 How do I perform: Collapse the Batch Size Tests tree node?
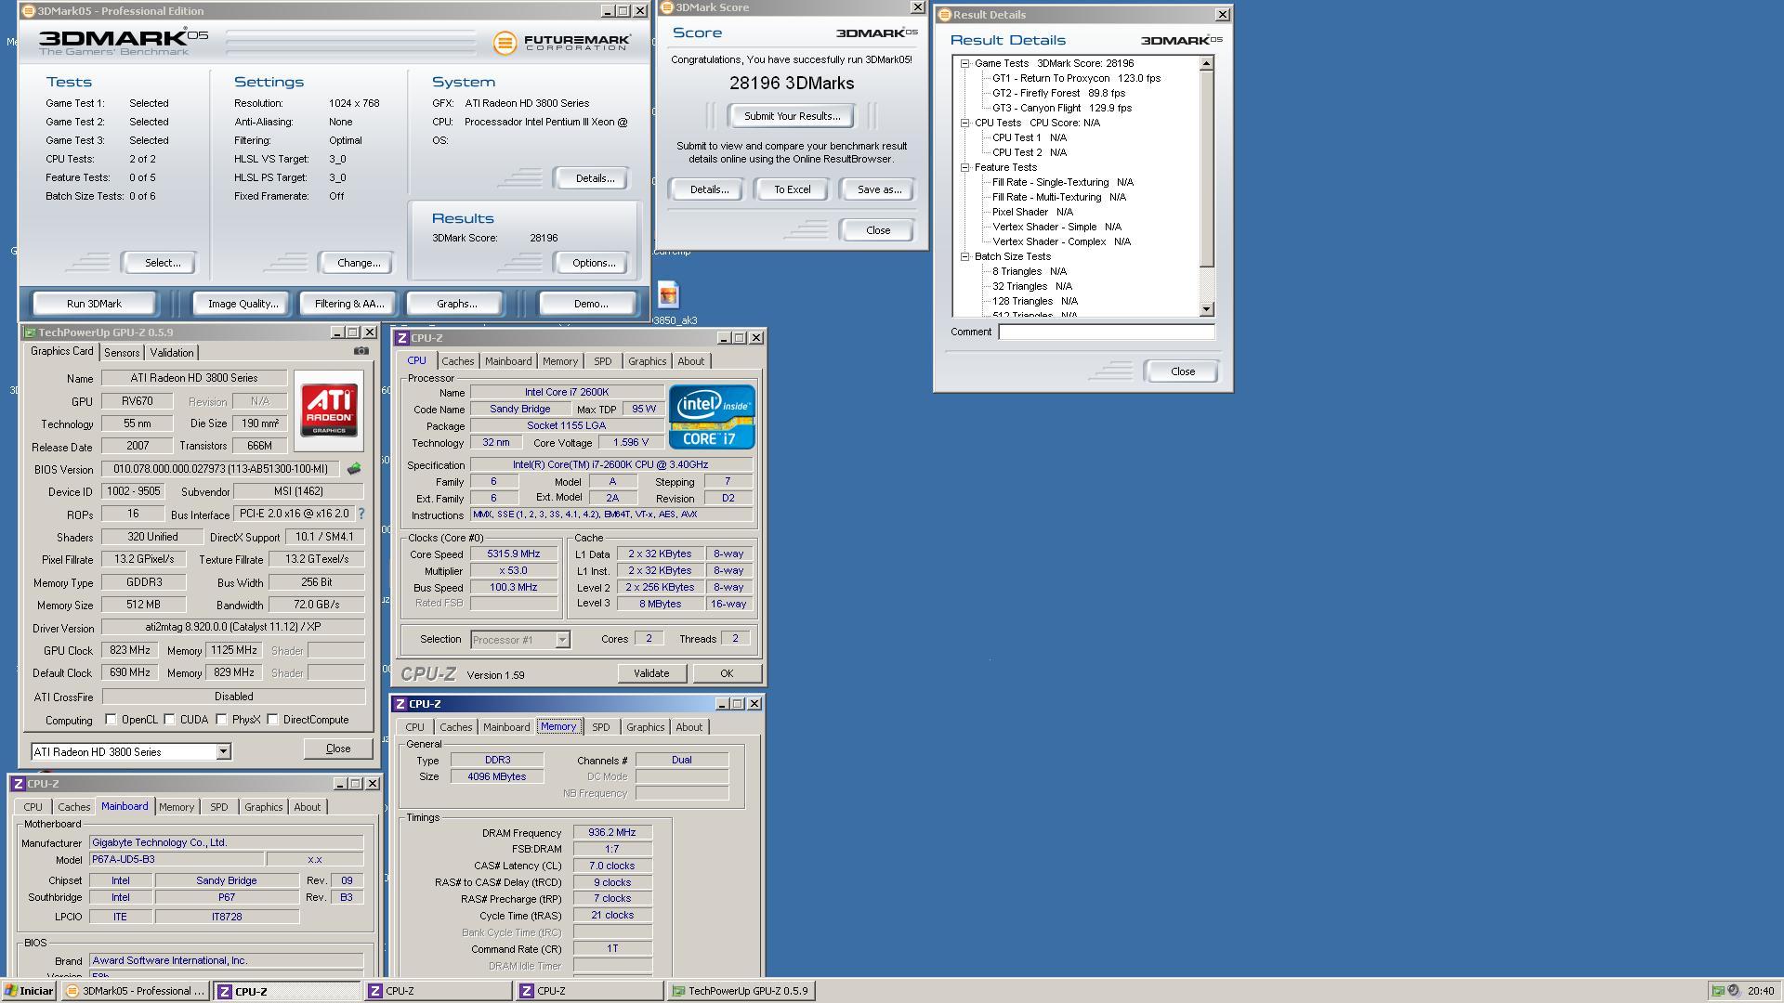(965, 257)
